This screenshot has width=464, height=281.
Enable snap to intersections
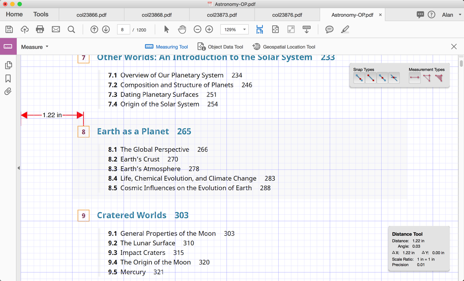394,78
